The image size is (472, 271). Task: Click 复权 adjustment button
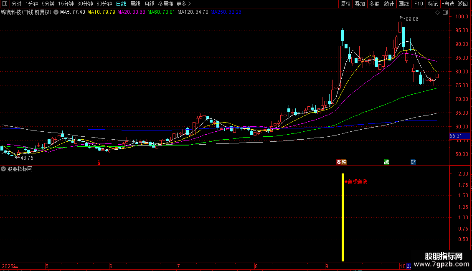tap(345, 4)
